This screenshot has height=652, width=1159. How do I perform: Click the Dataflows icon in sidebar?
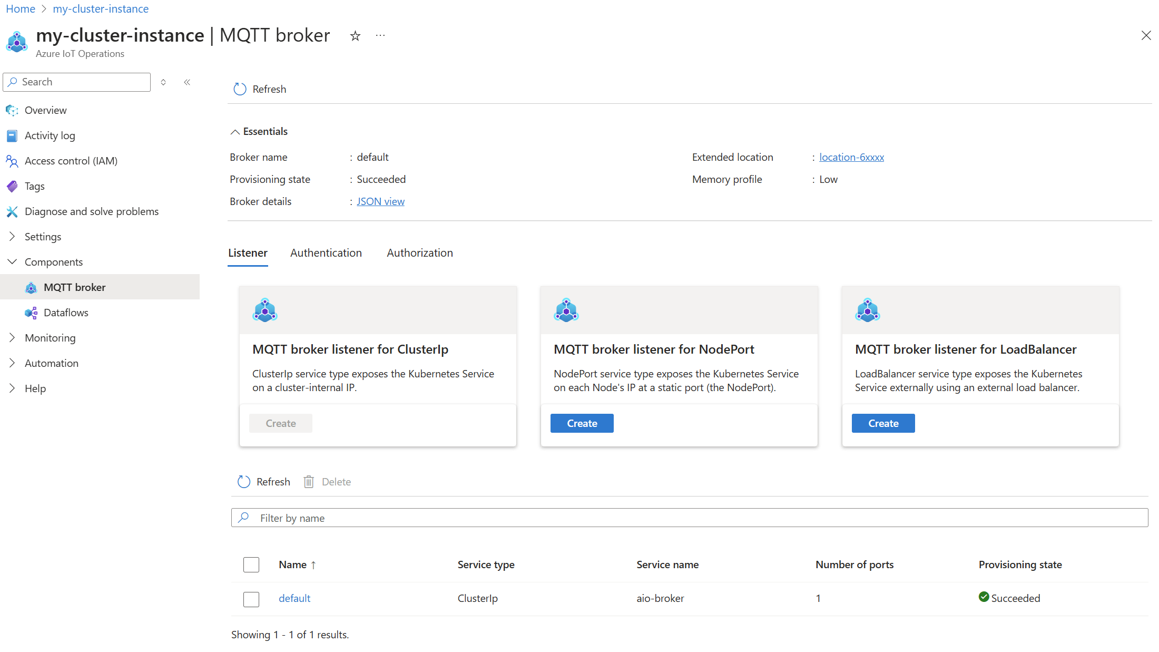click(31, 312)
